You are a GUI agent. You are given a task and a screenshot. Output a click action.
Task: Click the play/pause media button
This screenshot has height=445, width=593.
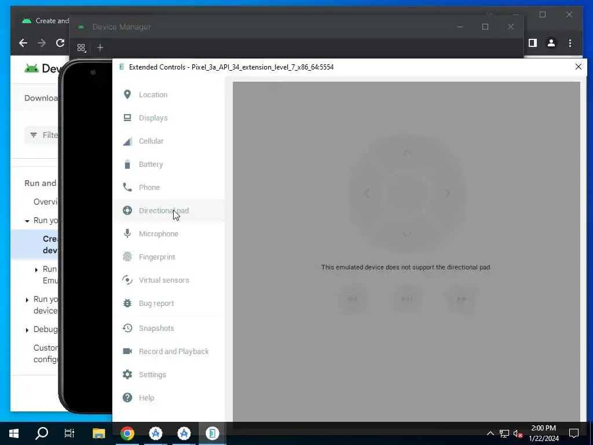point(407,299)
